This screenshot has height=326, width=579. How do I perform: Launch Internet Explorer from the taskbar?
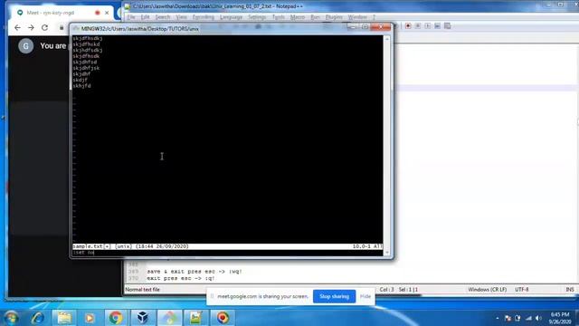[x=38, y=318]
